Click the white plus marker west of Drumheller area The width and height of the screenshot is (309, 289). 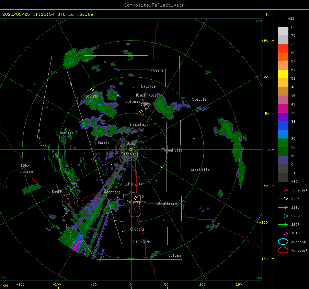point(194,138)
